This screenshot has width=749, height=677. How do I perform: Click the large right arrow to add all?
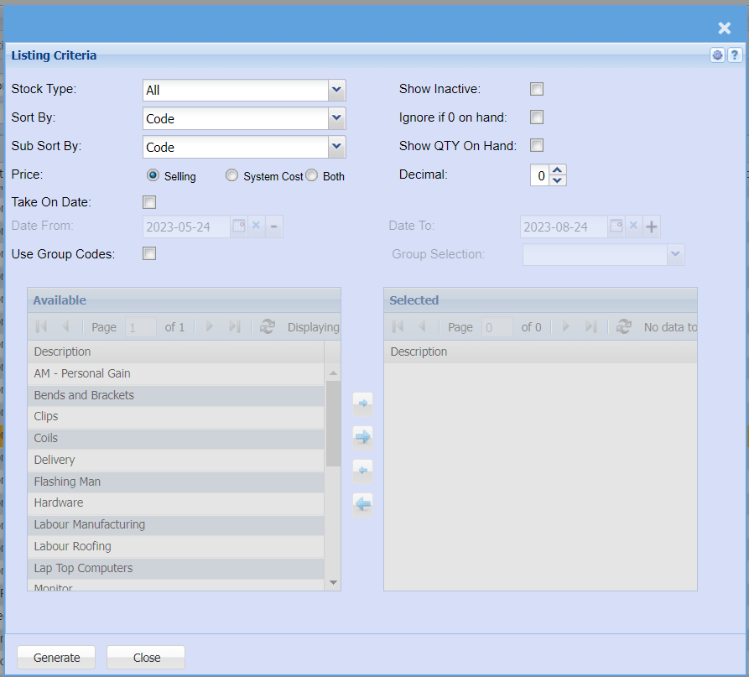click(x=363, y=436)
